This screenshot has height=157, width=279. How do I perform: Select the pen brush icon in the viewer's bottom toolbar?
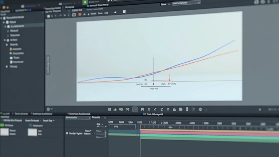155,109
